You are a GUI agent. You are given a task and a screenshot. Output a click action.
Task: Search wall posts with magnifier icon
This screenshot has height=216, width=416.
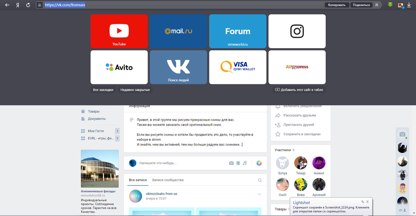click(260, 180)
